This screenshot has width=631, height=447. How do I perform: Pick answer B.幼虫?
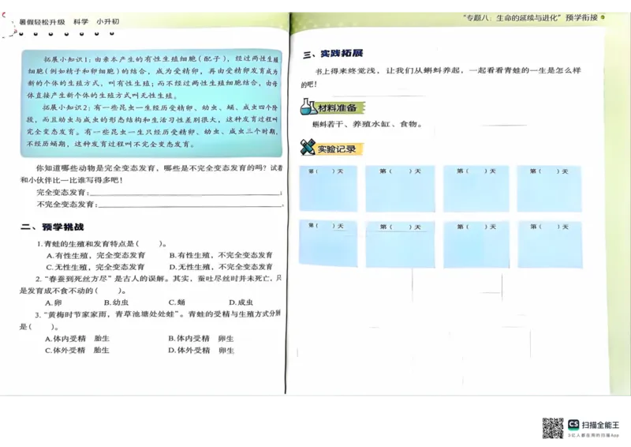pos(116,302)
